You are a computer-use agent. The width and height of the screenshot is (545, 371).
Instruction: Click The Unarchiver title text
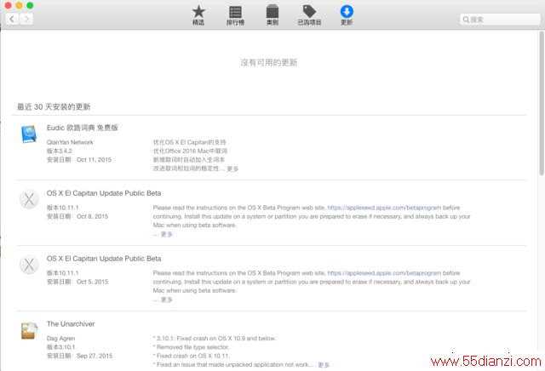coord(71,323)
